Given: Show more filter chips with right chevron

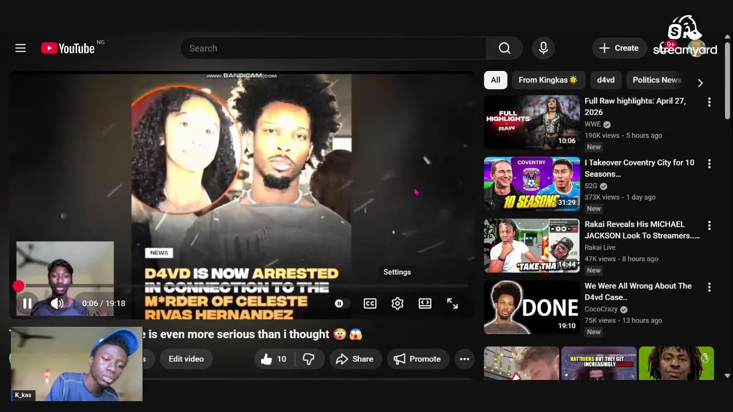Looking at the screenshot, I should click(x=700, y=83).
